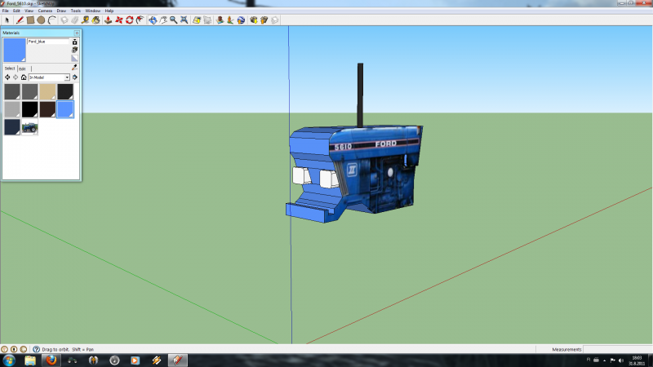The width and height of the screenshot is (653, 367).
Task: Choose the Eraser tool
Action: (75, 20)
